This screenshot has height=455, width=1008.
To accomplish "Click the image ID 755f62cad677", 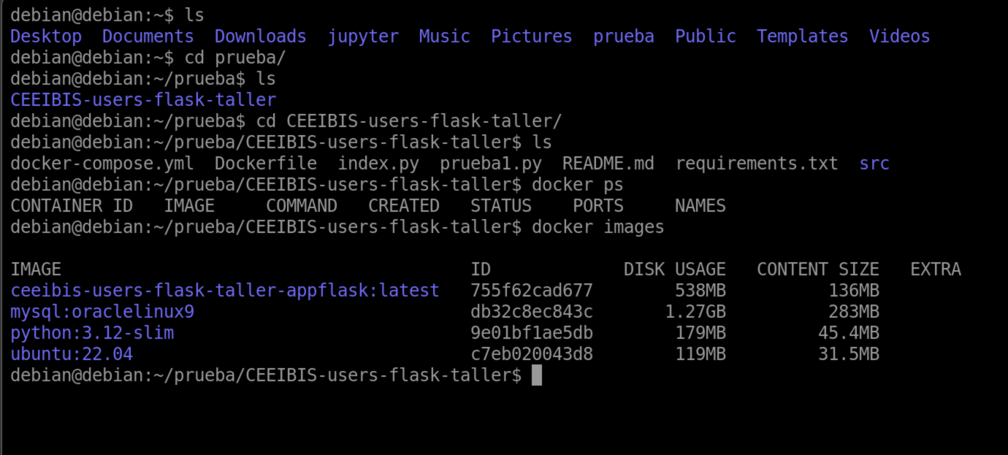I will 532,291.
